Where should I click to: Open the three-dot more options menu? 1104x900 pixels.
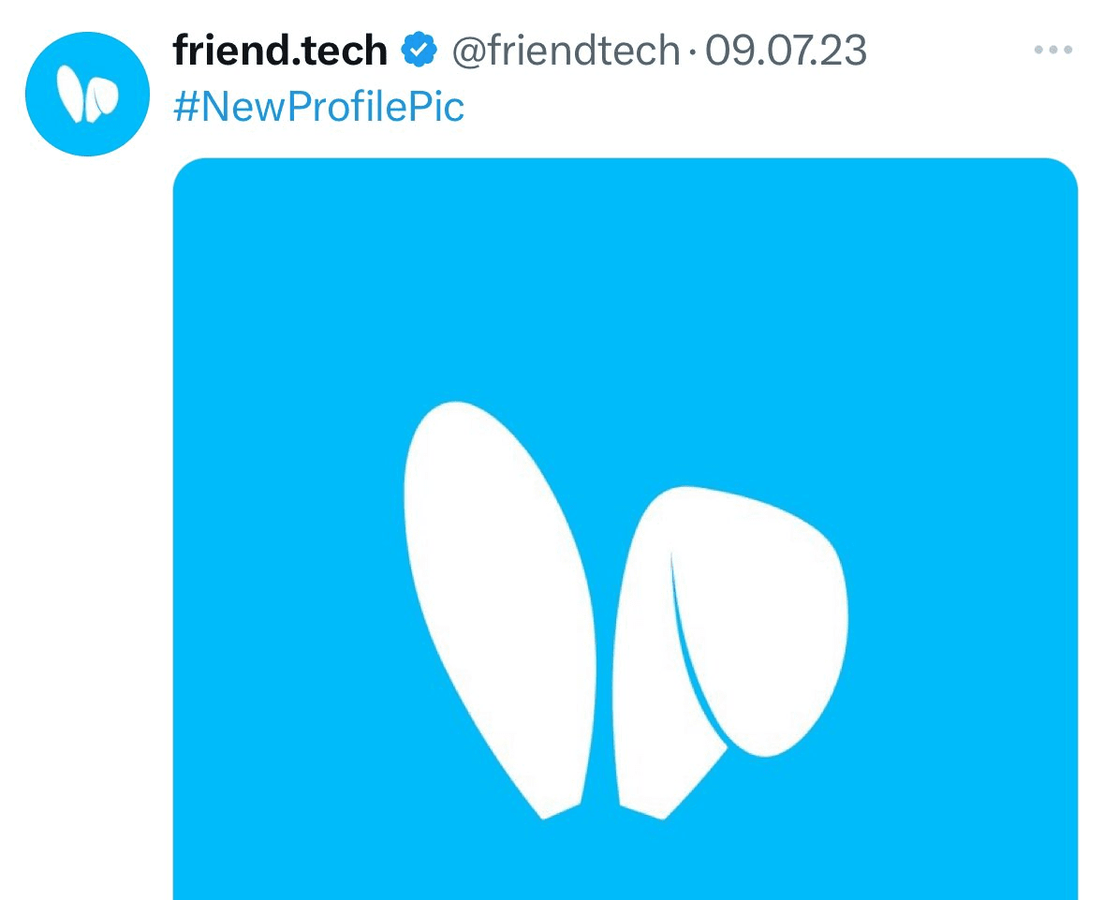point(1052,50)
